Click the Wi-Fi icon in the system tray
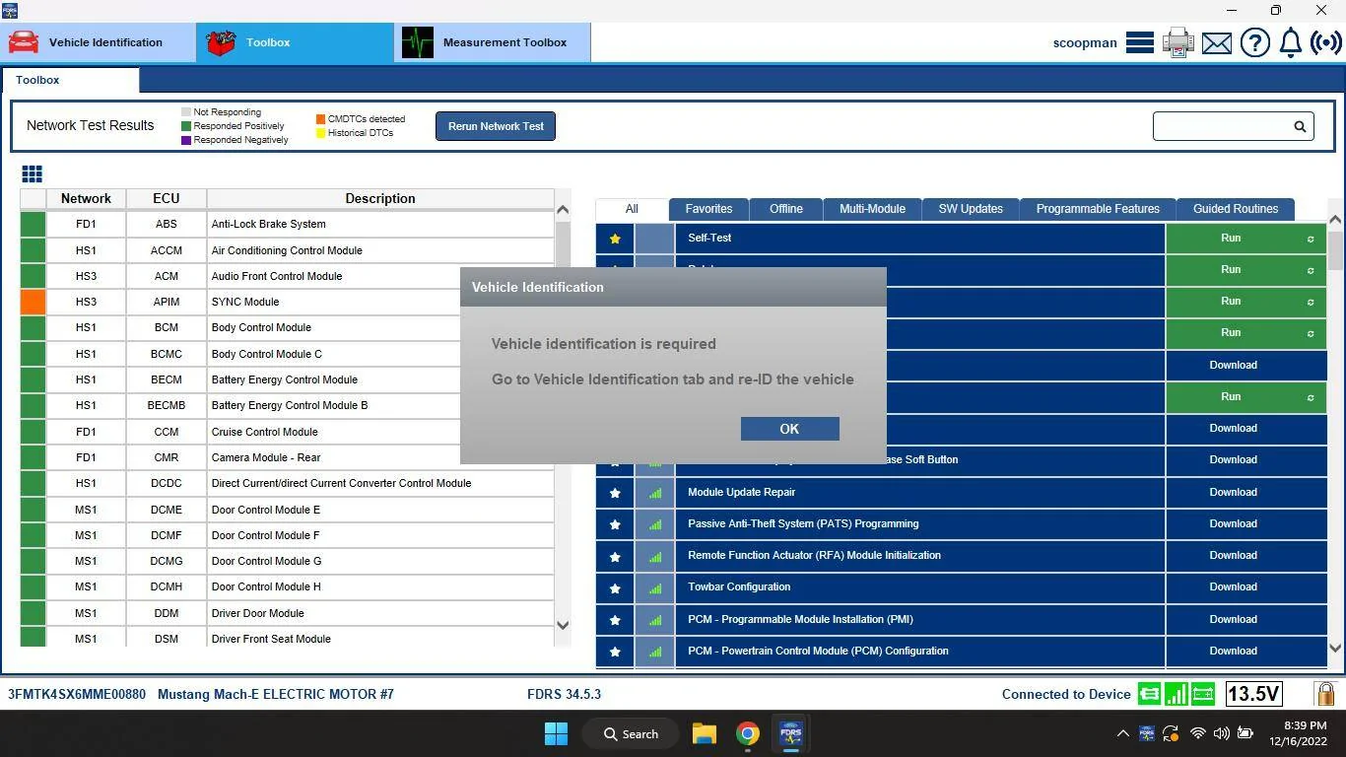1346x757 pixels. 1198,733
